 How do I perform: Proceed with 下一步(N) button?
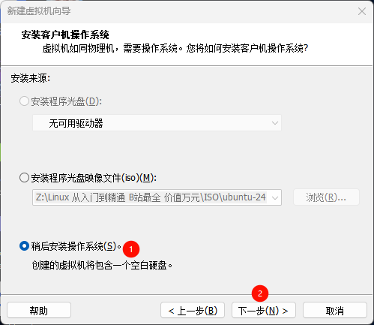264,311
